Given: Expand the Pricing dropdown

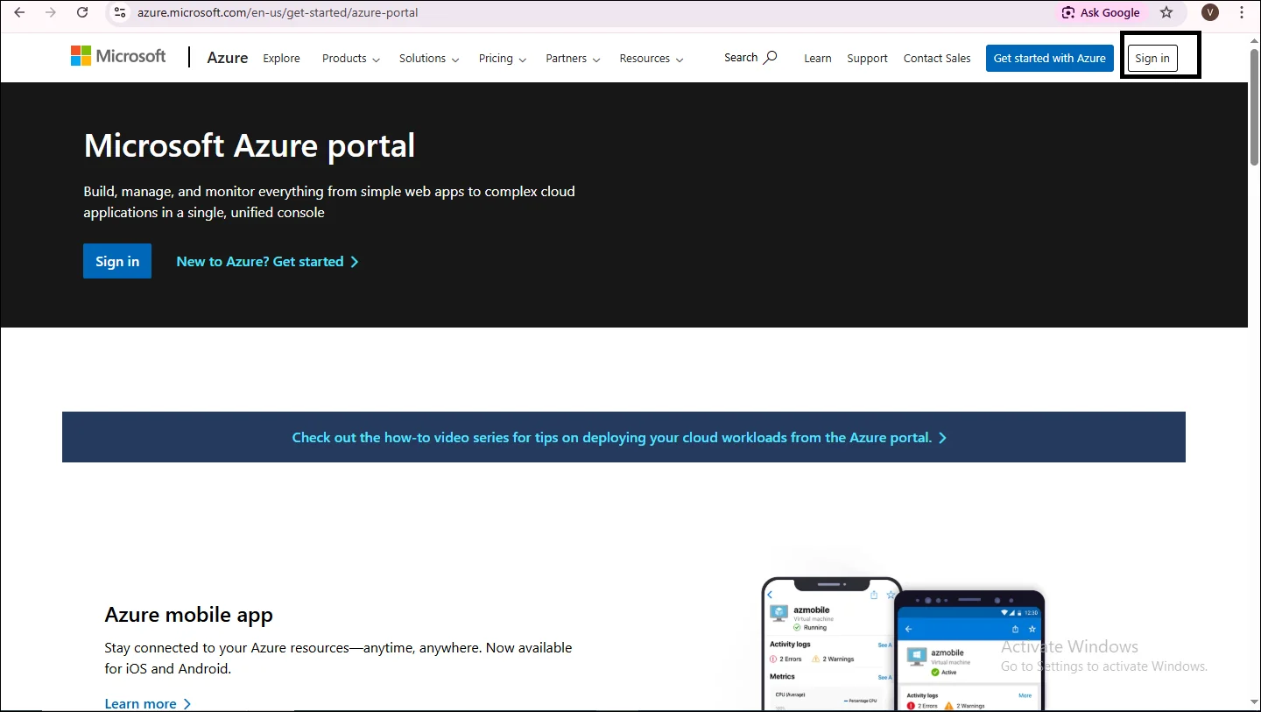Looking at the screenshot, I should coord(503,59).
